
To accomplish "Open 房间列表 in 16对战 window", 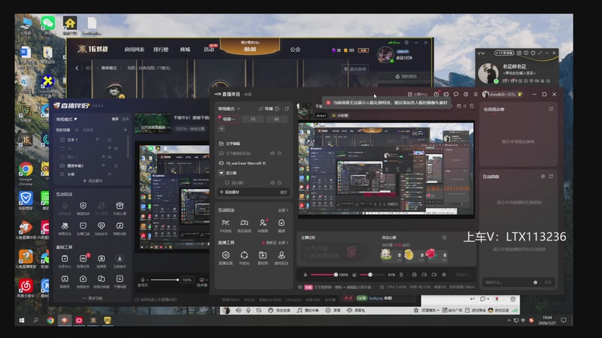I will 135,50.
